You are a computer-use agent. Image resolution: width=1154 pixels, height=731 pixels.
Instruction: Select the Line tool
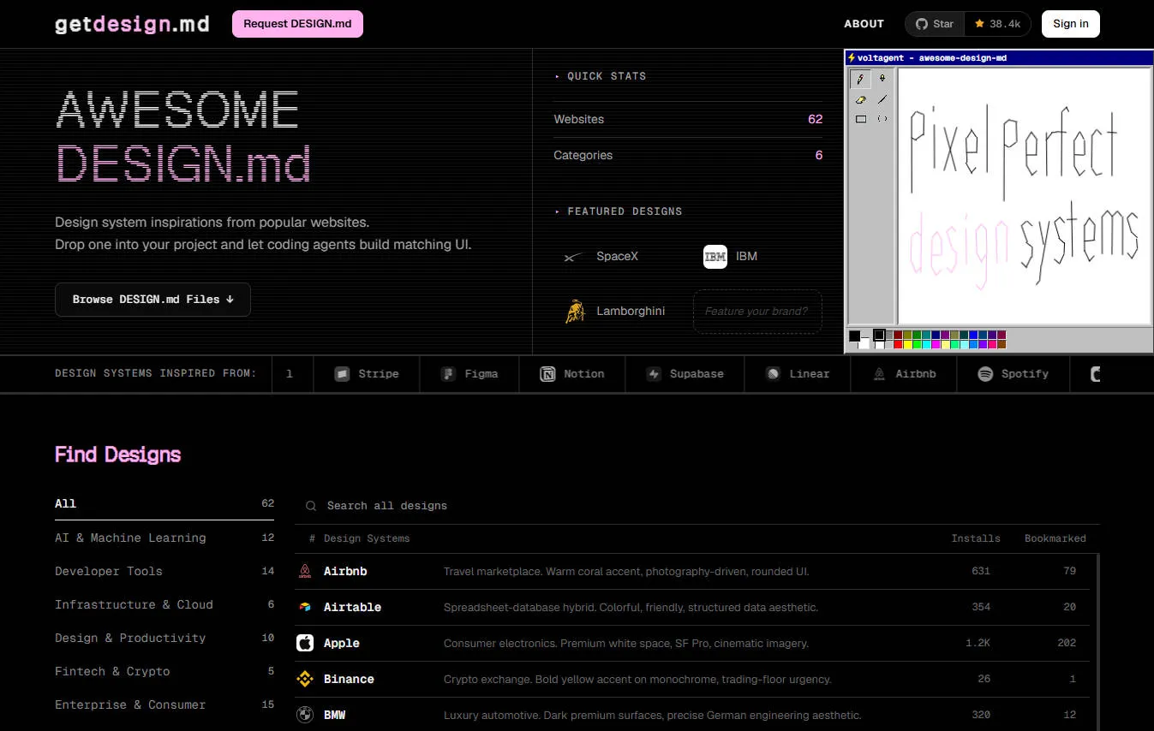click(882, 98)
